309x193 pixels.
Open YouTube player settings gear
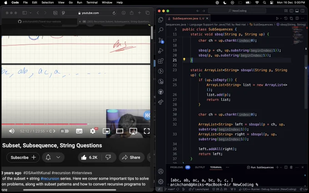93,131
